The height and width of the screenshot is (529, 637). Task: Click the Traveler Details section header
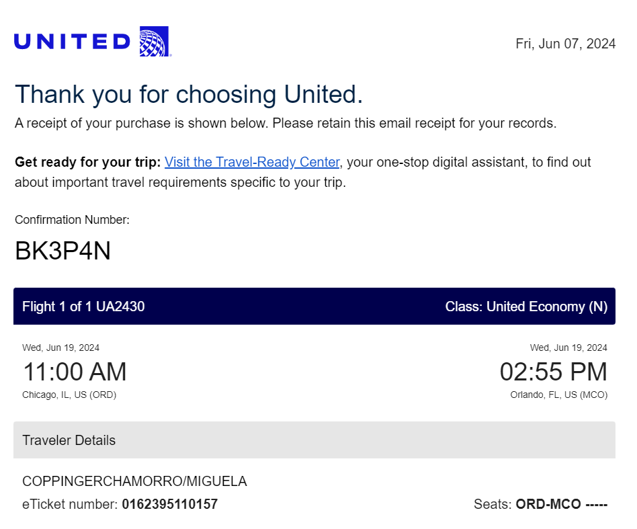tap(314, 440)
